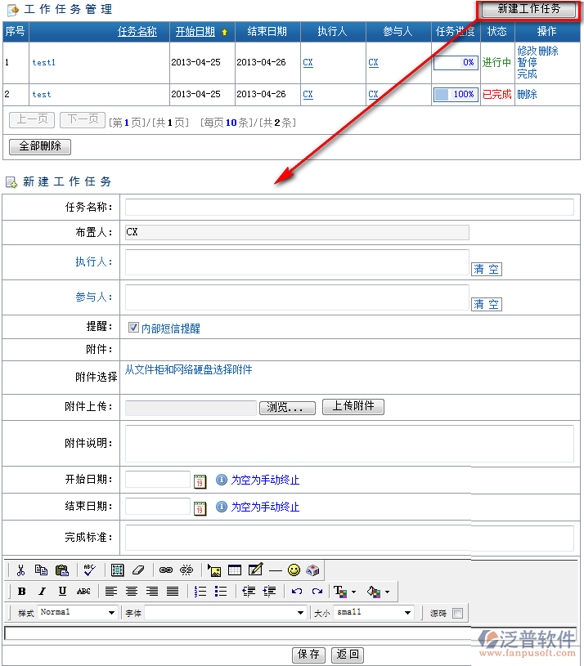Viewport: 584px width, 666px height.
Task: Open the form edit pencil icon
Action: pos(255,570)
